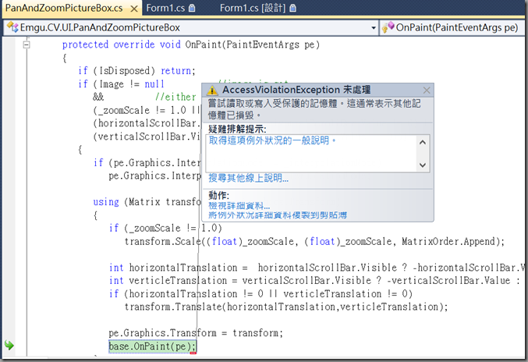Image resolution: width=528 pixels, height=362 pixels.
Task: Click dropdown arrow of class navigation combo
Action: click(373, 28)
